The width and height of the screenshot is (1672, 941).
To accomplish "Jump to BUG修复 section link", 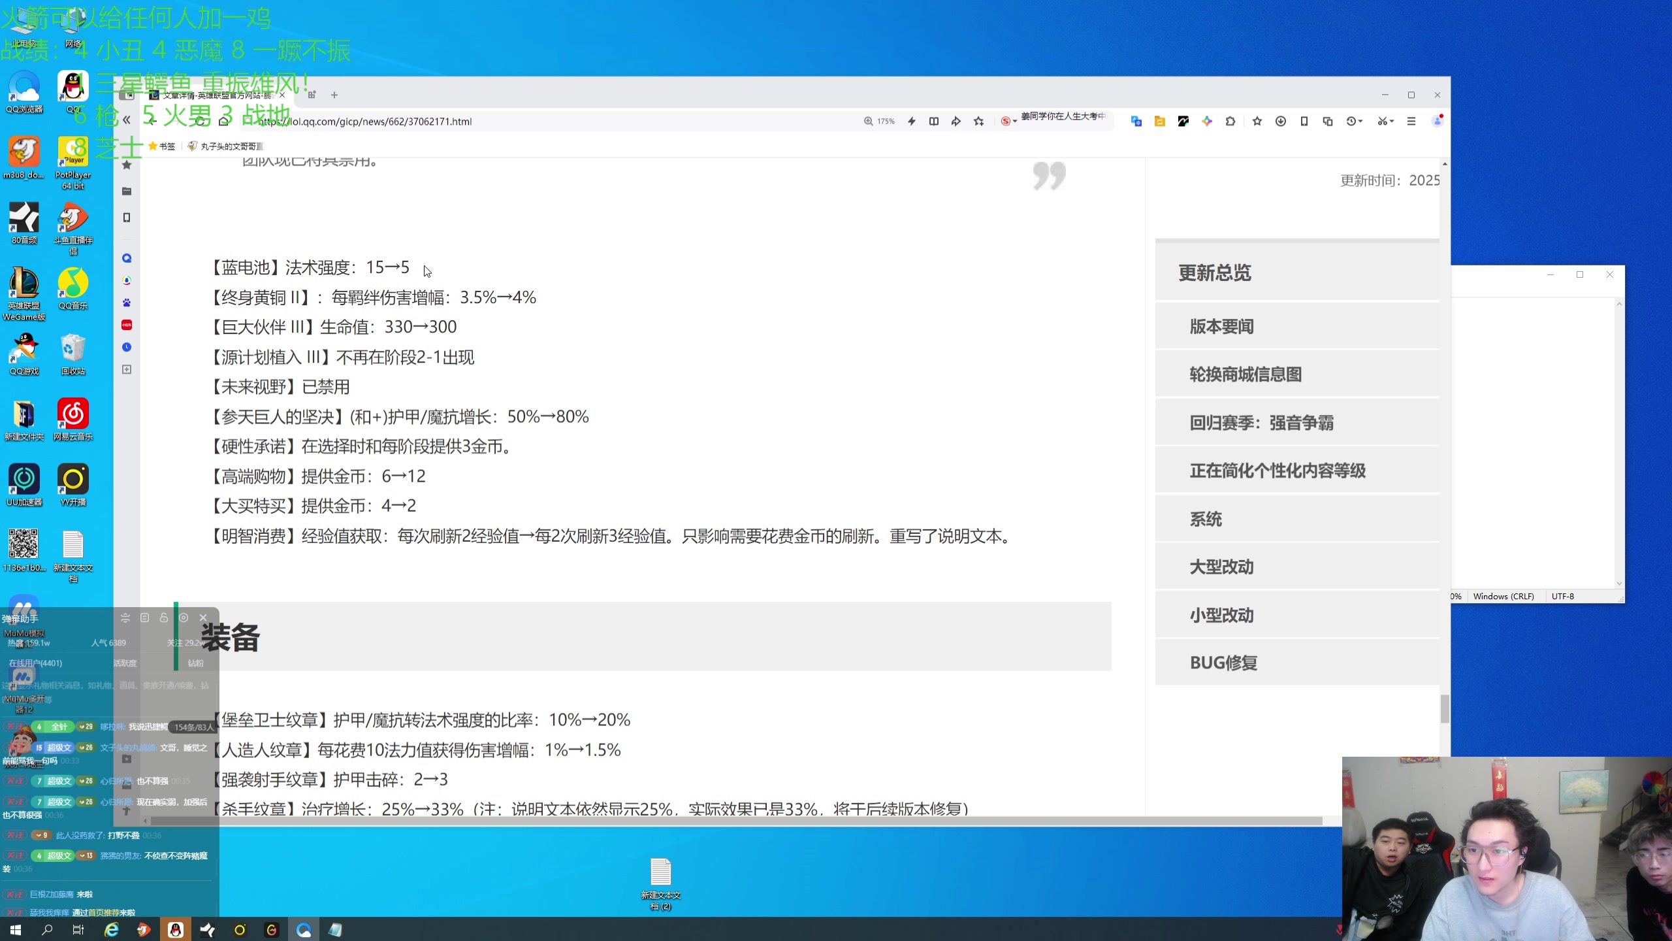I will 1223,663.
